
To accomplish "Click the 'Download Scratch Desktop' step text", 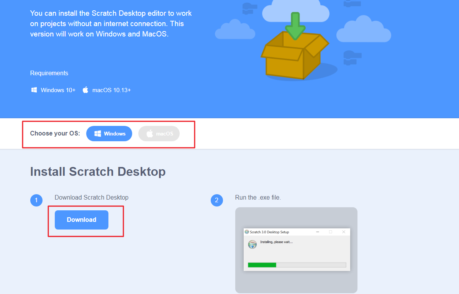I will (92, 198).
